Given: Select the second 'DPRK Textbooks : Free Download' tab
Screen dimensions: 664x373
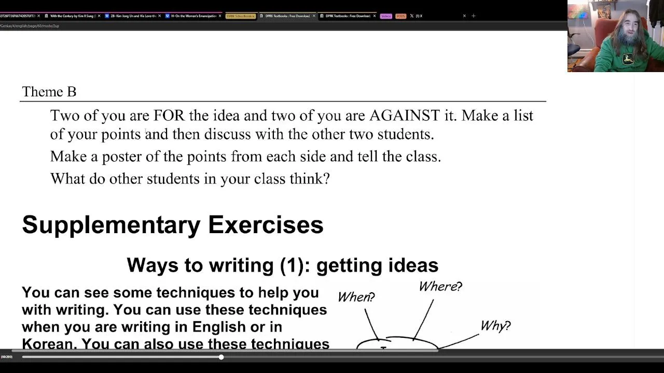Looking at the screenshot, I should tap(349, 16).
